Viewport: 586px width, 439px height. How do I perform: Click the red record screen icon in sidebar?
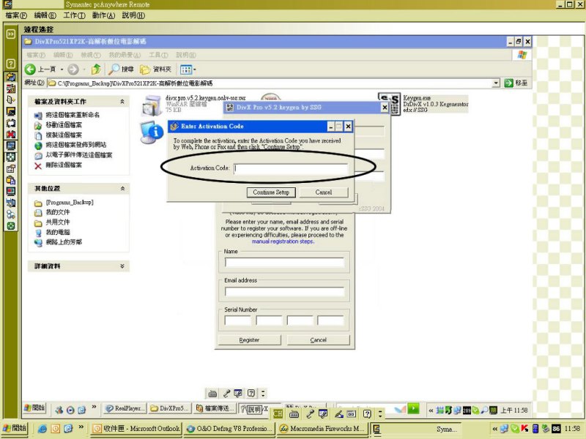pos(11,192)
